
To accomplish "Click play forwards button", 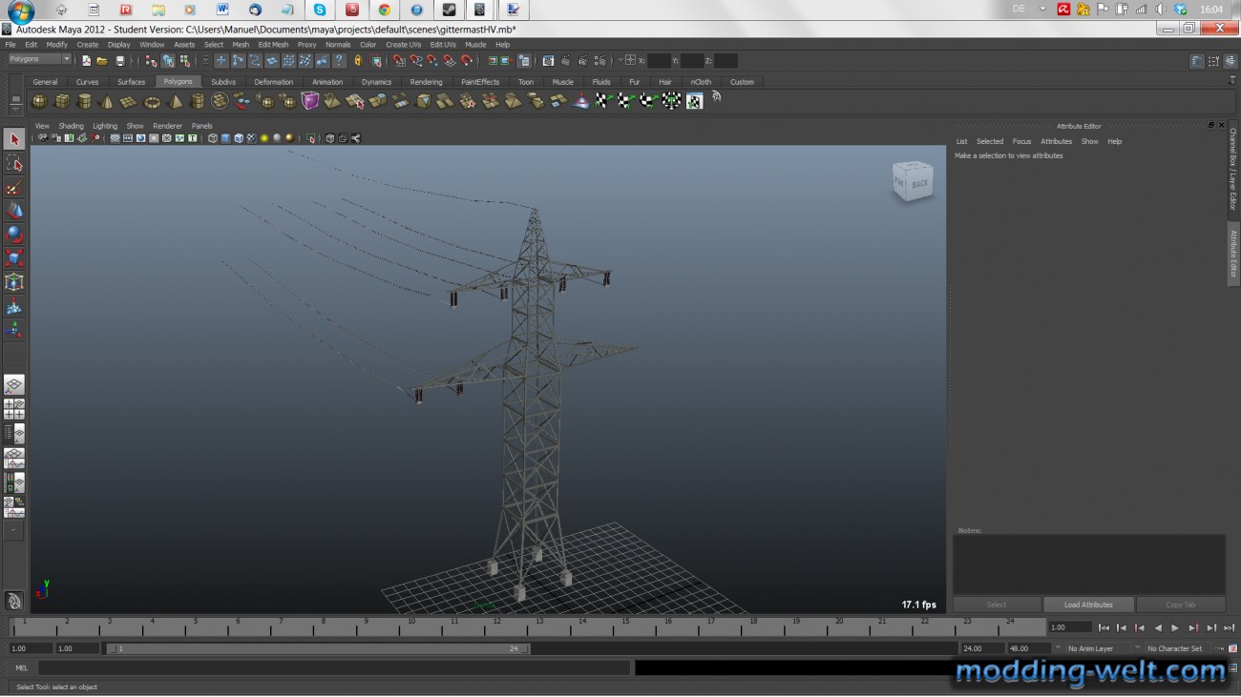I will [x=1175, y=627].
